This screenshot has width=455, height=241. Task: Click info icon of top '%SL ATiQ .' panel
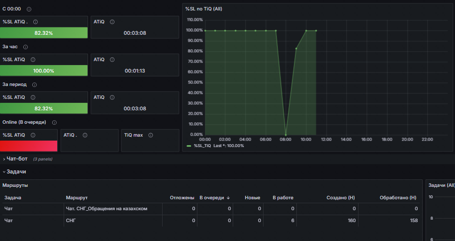point(35,22)
